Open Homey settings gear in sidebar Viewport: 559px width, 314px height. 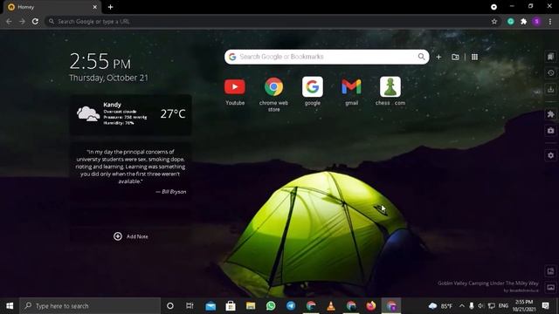(x=550, y=155)
